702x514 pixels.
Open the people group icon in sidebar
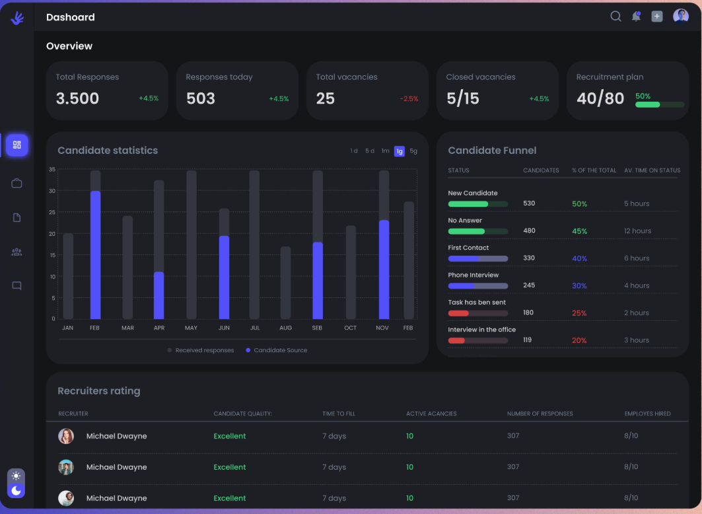tap(17, 252)
